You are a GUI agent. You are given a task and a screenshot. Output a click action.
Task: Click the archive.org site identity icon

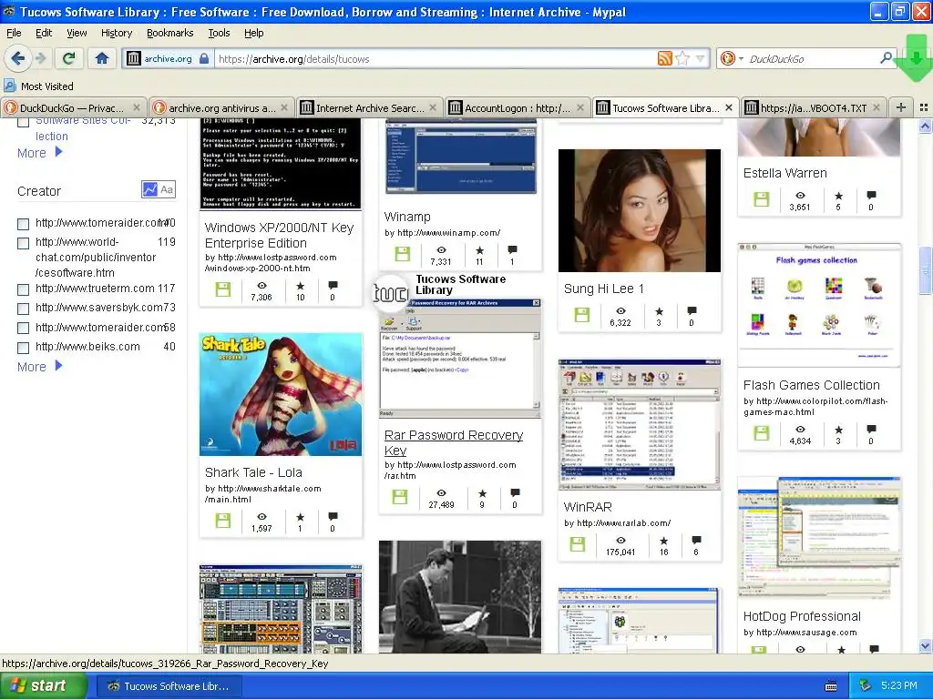134,58
